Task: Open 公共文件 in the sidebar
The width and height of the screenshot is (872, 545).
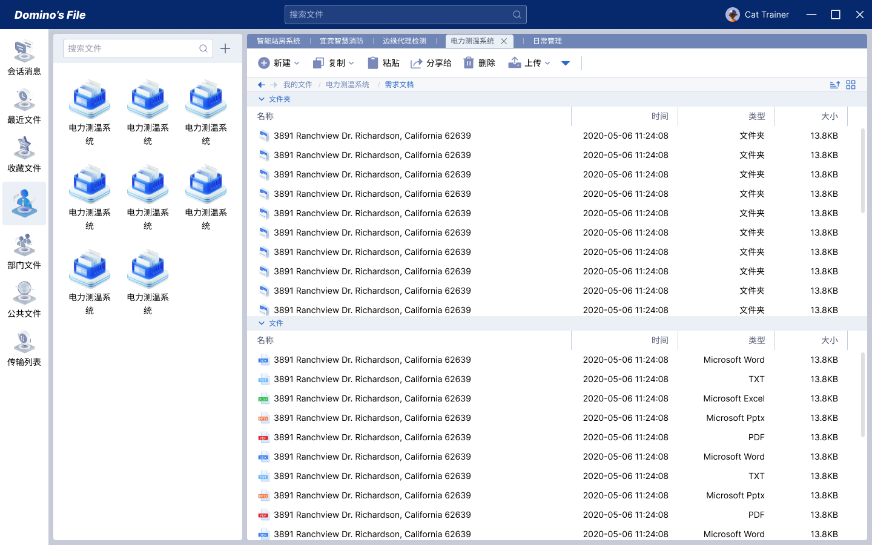Action: [24, 300]
